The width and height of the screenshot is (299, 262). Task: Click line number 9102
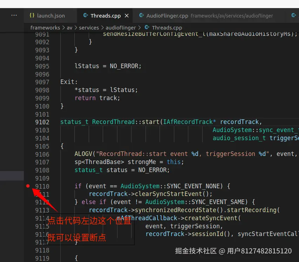click(x=42, y=122)
